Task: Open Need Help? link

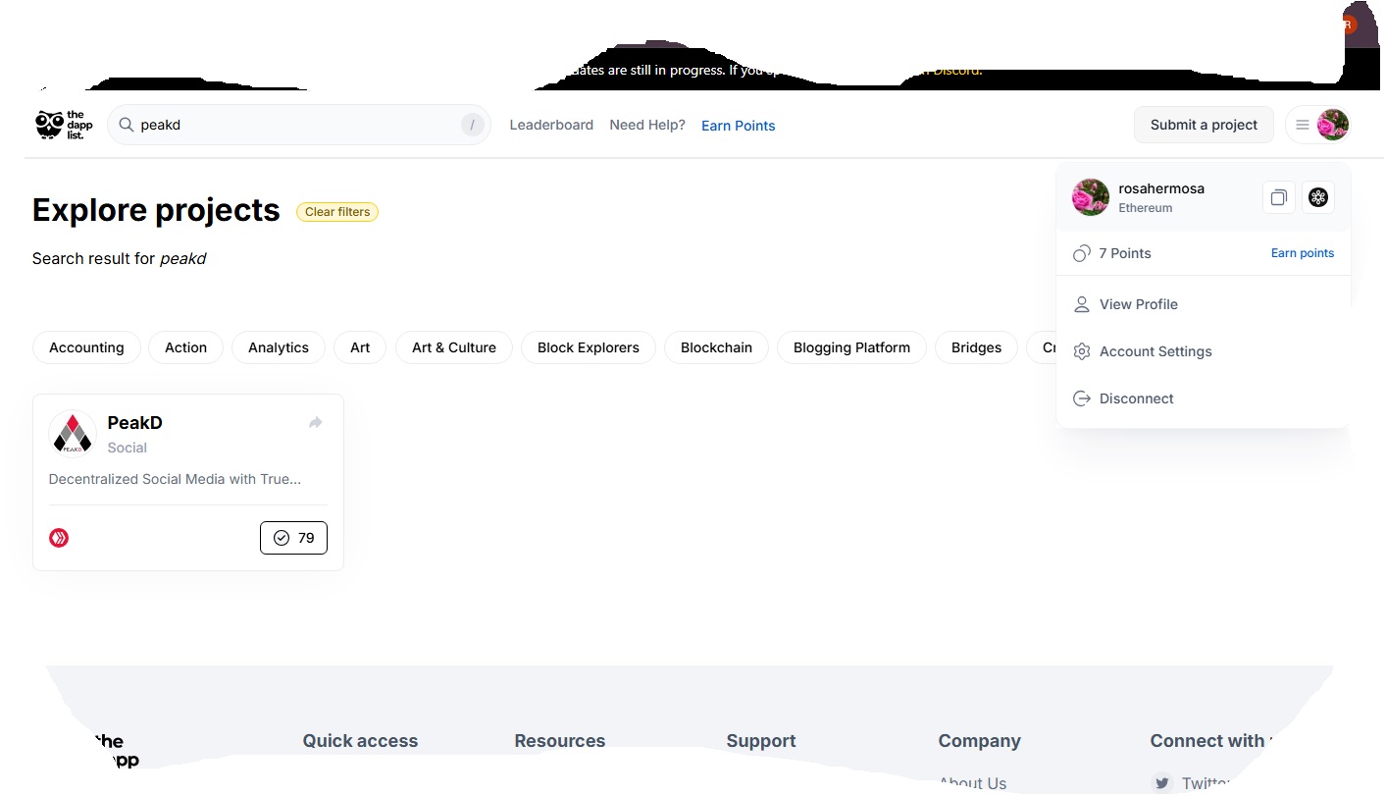Action: tap(647, 125)
